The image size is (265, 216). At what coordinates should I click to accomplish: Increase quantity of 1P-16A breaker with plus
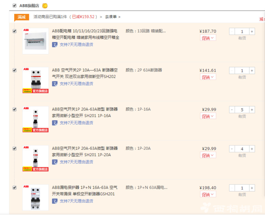tap(252, 110)
